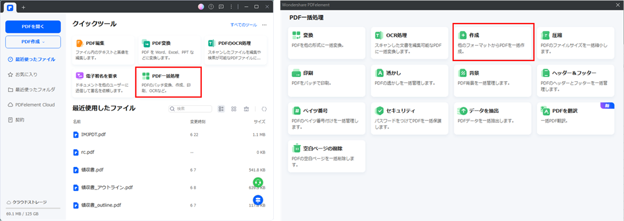
Task: Click the PDFを翻訳 icon
Action: pyautogui.click(x=546, y=110)
